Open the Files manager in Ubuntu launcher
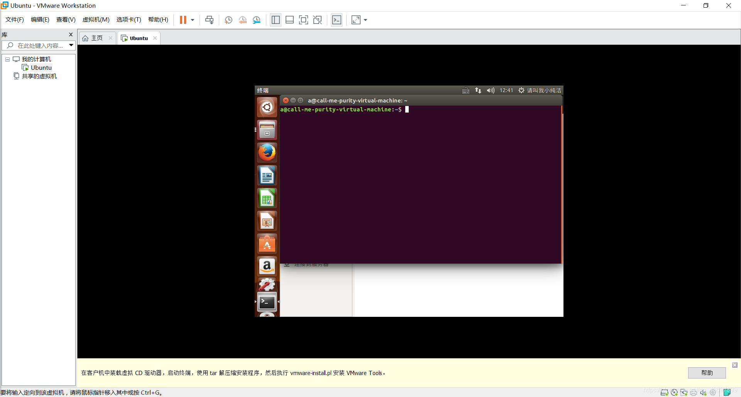Screen dimensions: 741x397 click(267, 130)
